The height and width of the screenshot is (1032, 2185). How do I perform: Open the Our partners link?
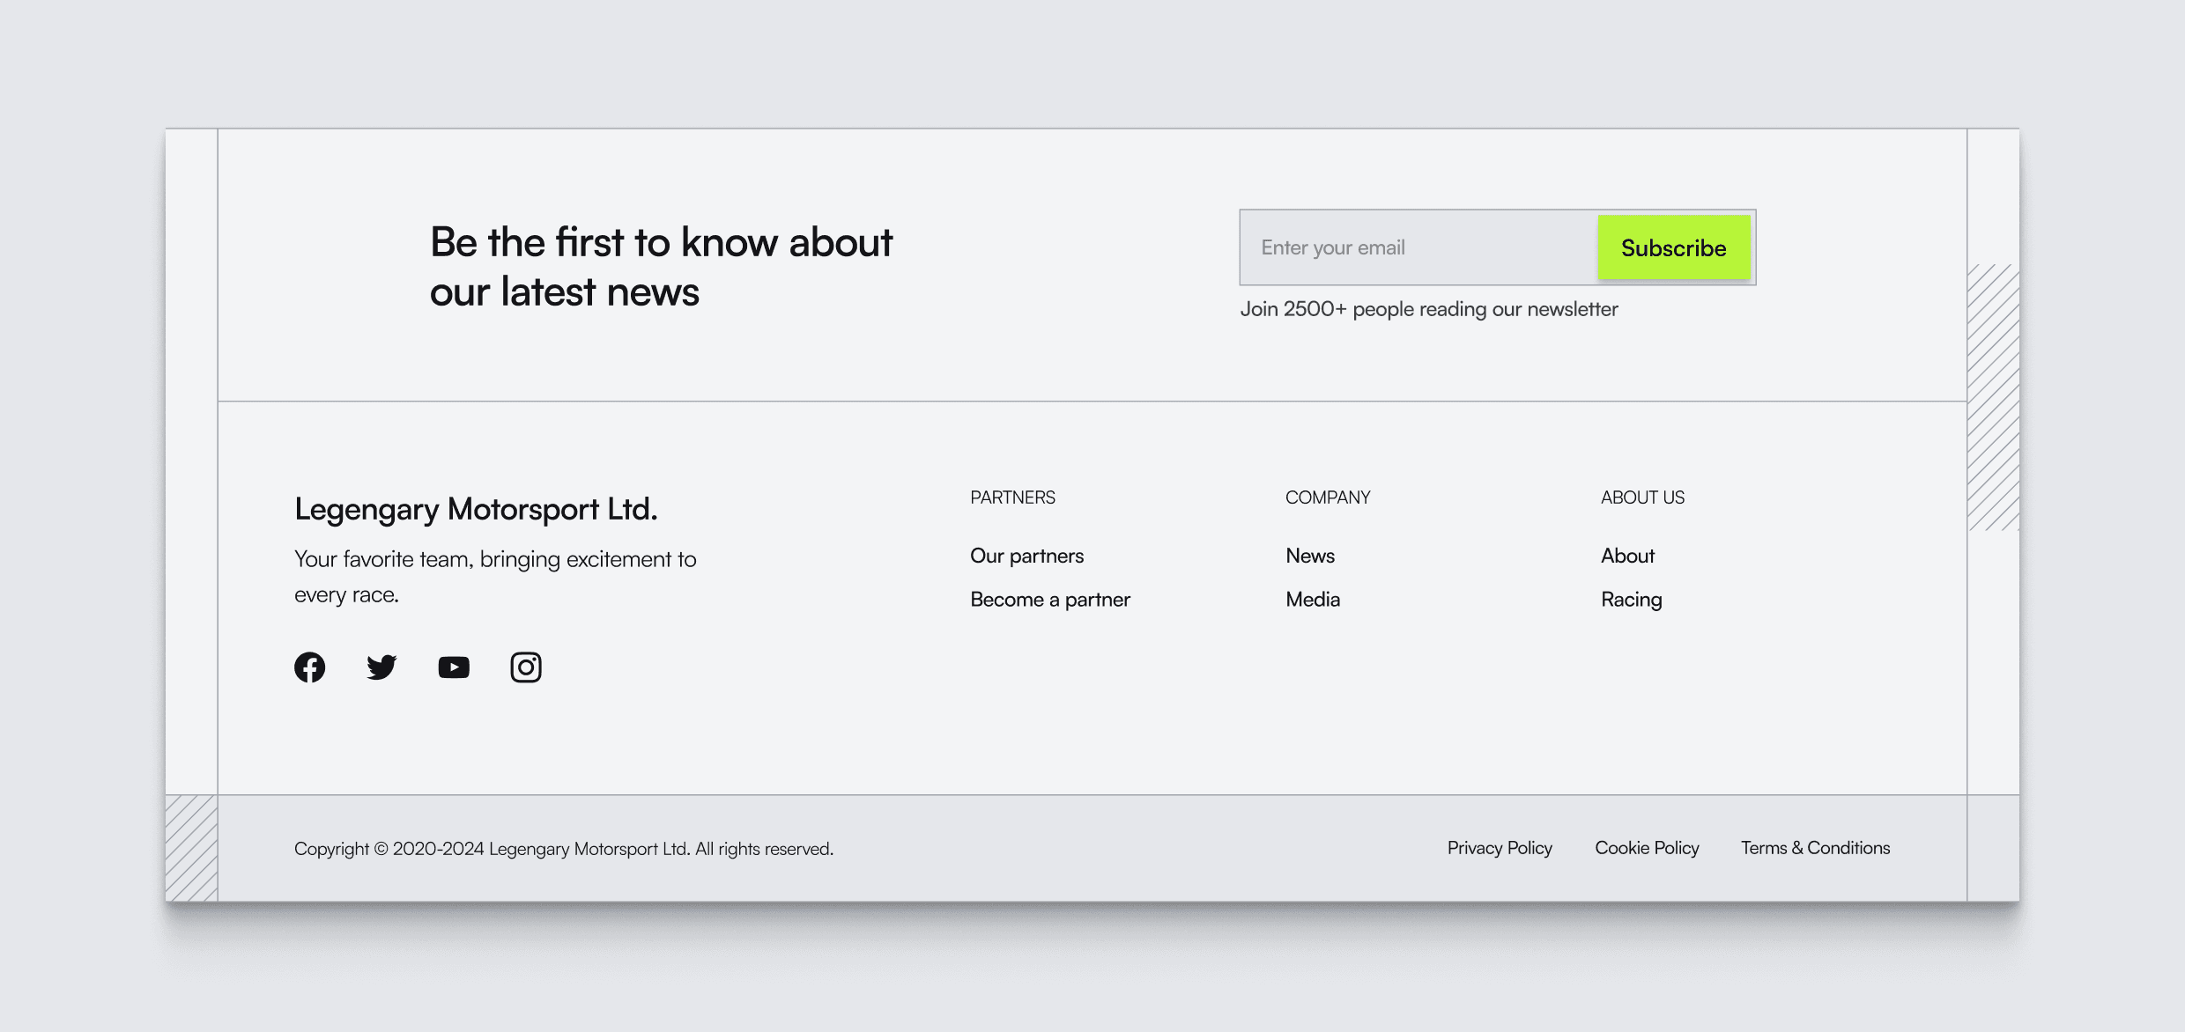(1026, 556)
